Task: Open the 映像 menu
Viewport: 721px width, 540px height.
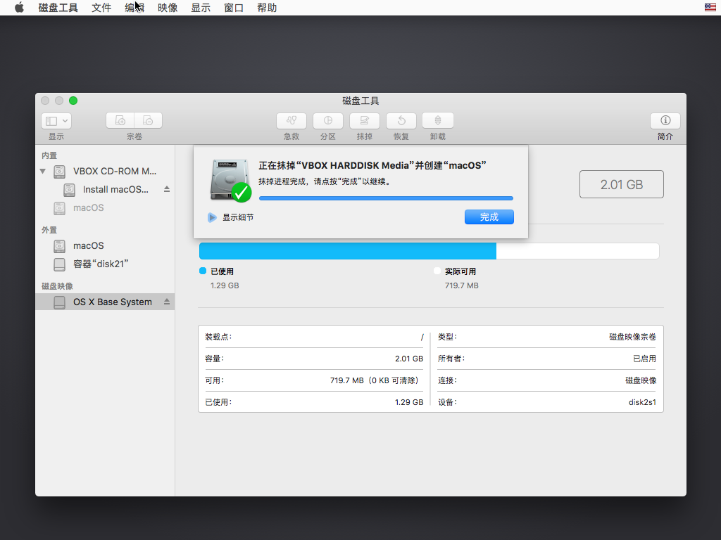Action: [x=168, y=8]
